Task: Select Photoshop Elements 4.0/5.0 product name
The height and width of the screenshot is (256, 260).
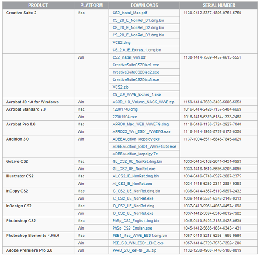Action: tap(32, 236)
